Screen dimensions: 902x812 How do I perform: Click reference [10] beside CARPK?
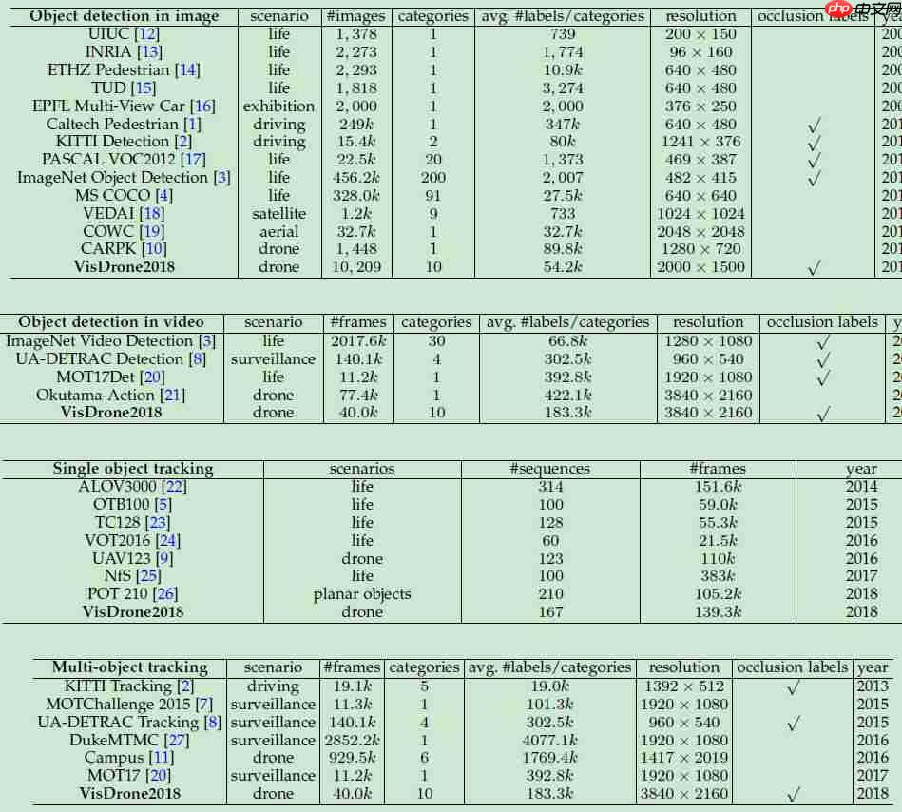tap(154, 248)
